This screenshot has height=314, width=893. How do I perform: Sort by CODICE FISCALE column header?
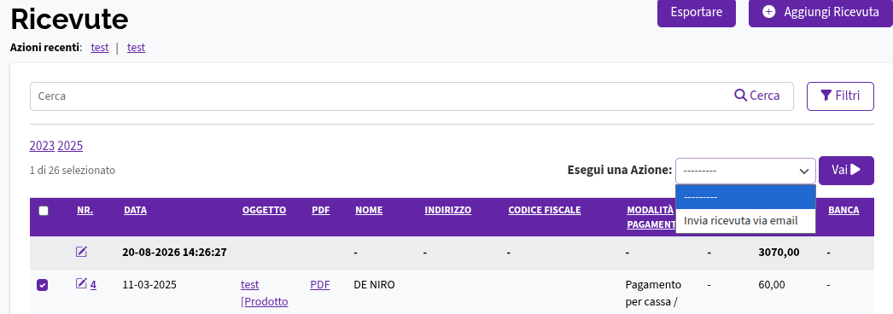click(x=545, y=210)
